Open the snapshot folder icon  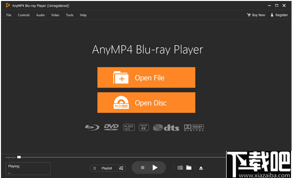tap(189, 167)
